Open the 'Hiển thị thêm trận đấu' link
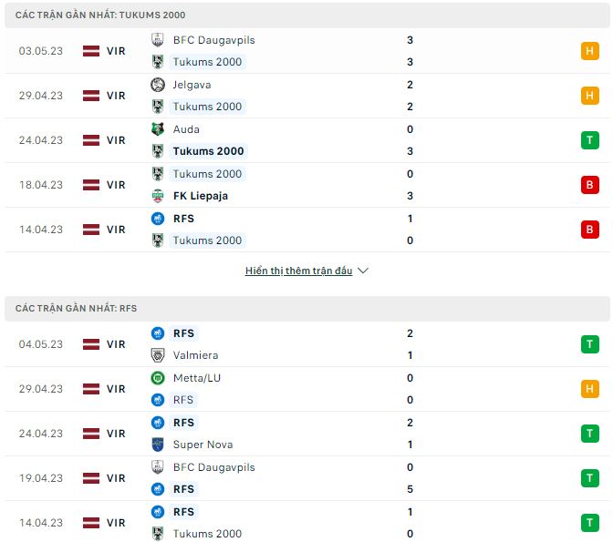 298,271
